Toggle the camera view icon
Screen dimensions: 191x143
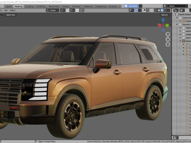click(168, 44)
